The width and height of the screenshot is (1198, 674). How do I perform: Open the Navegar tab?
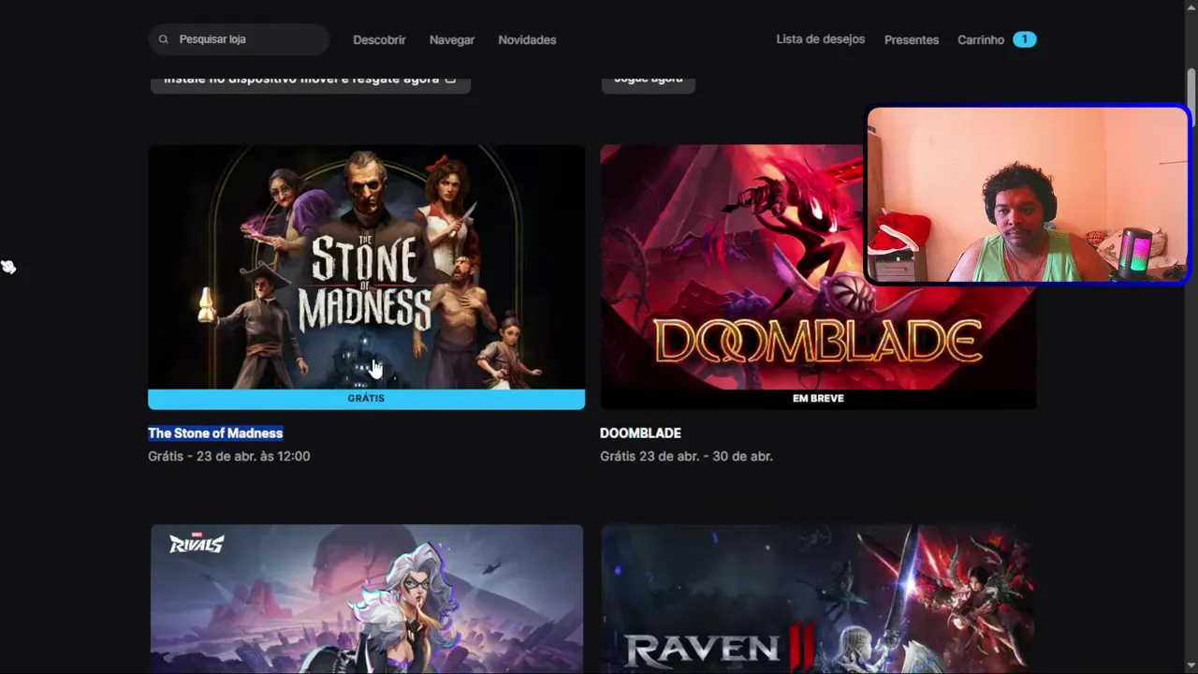pos(452,39)
